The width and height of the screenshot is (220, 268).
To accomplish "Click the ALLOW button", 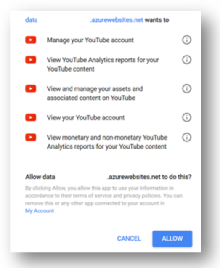I will point(172,239).
